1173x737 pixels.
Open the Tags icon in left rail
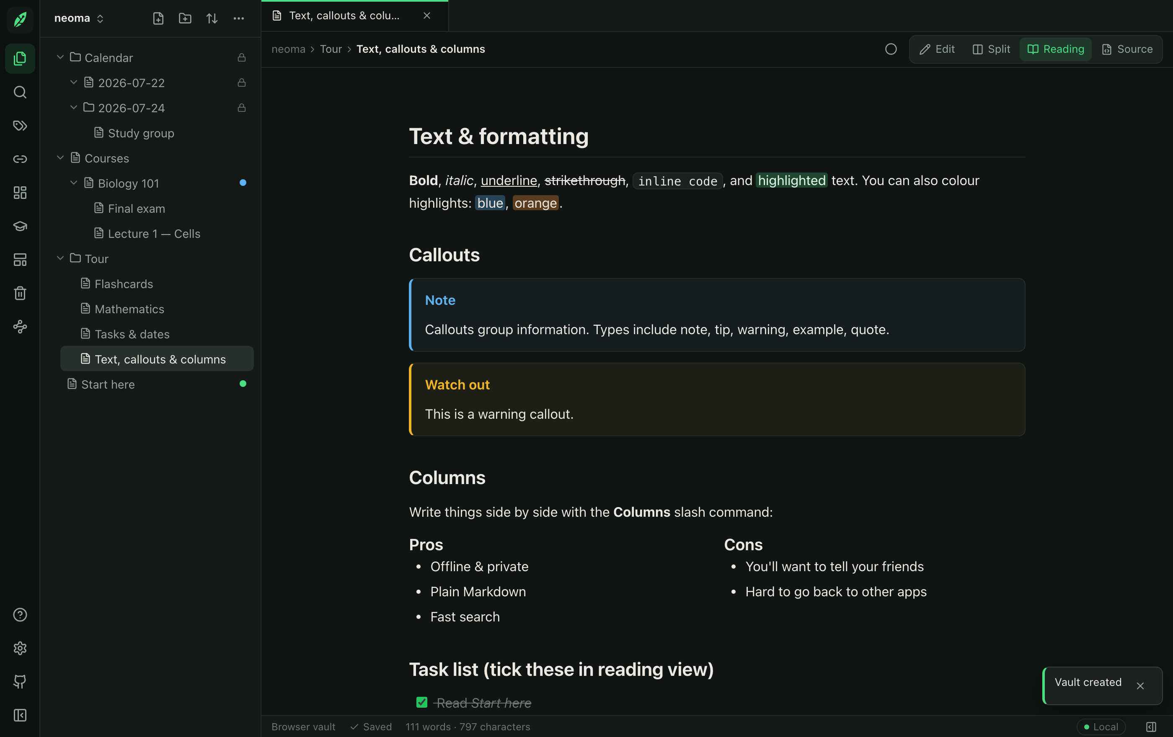pos(20,126)
